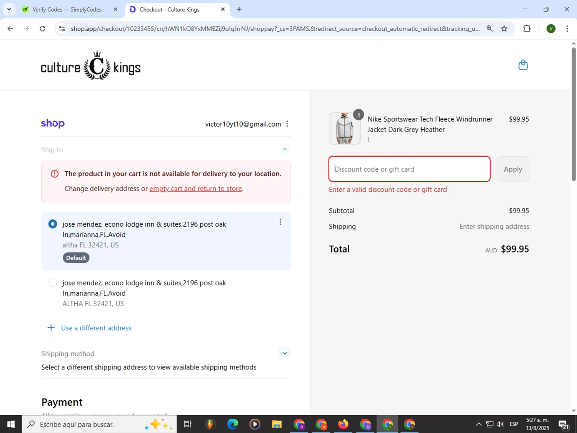Click the page vertical scrollbar
Image resolution: width=577 pixels, height=433 pixels.
(x=574, y=114)
